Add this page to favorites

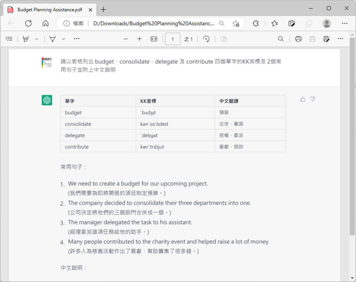pyautogui.click(x=235, y=24)
